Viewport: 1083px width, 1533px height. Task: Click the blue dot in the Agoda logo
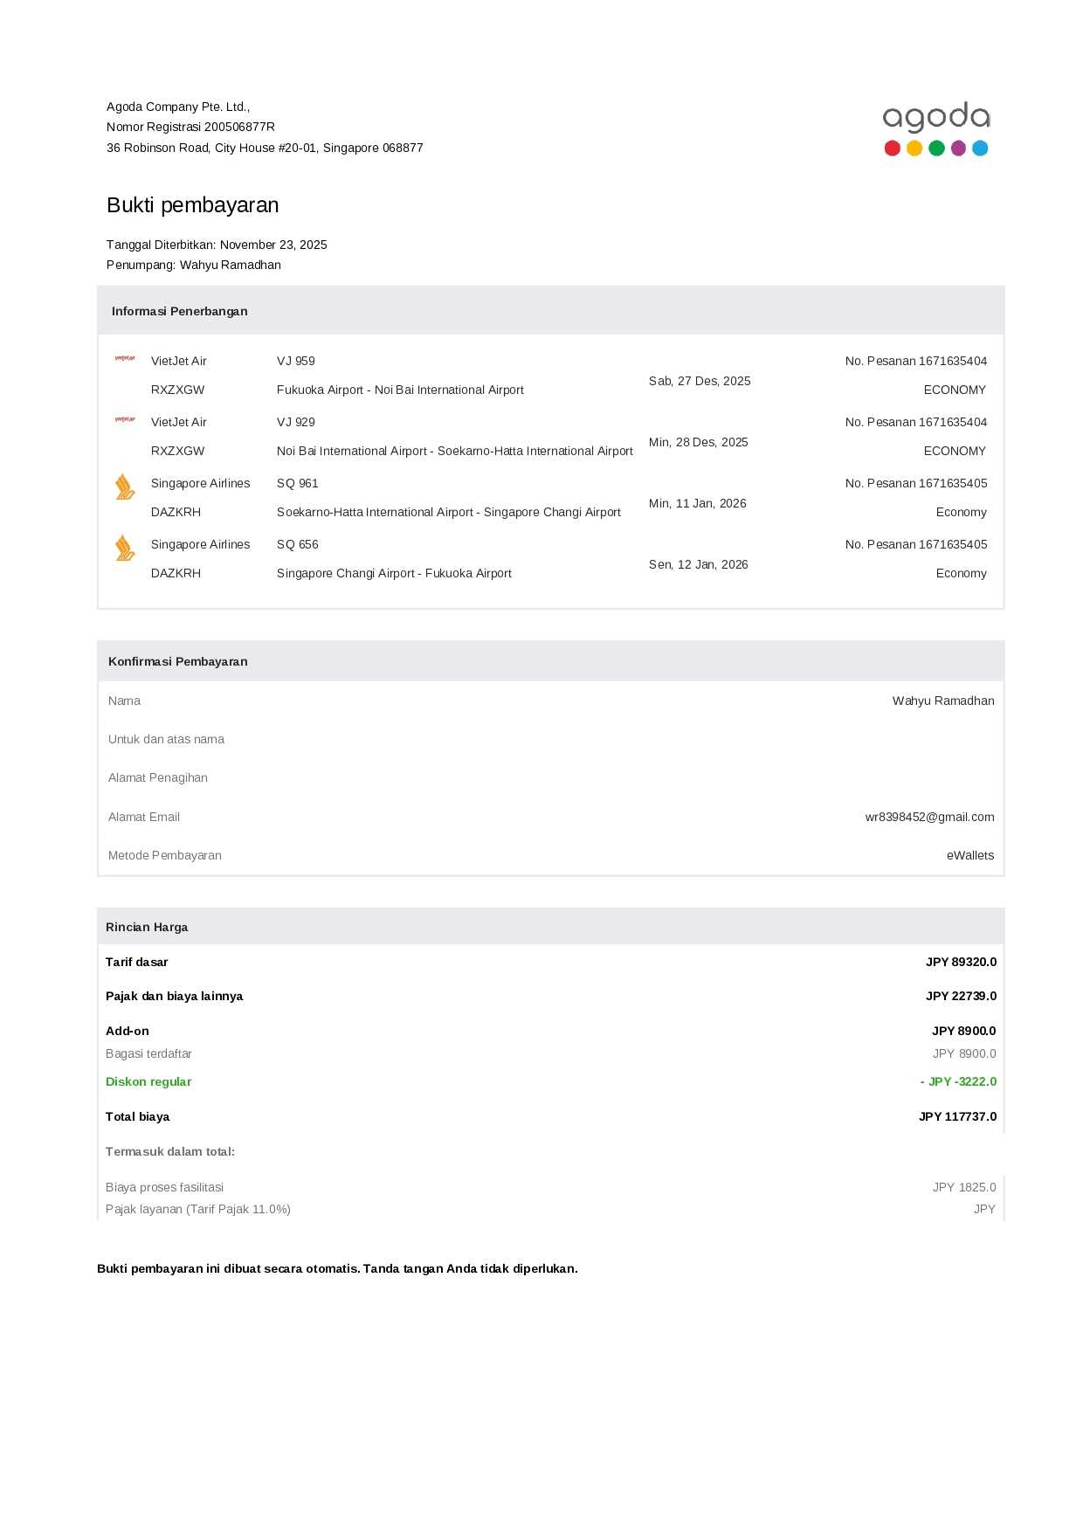pos(980,148)
